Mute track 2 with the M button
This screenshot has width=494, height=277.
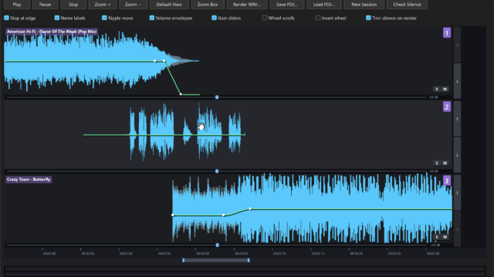tap(445, 163)
